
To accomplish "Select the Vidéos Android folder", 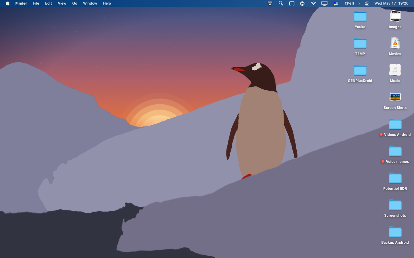I will (x=395, y=125).
